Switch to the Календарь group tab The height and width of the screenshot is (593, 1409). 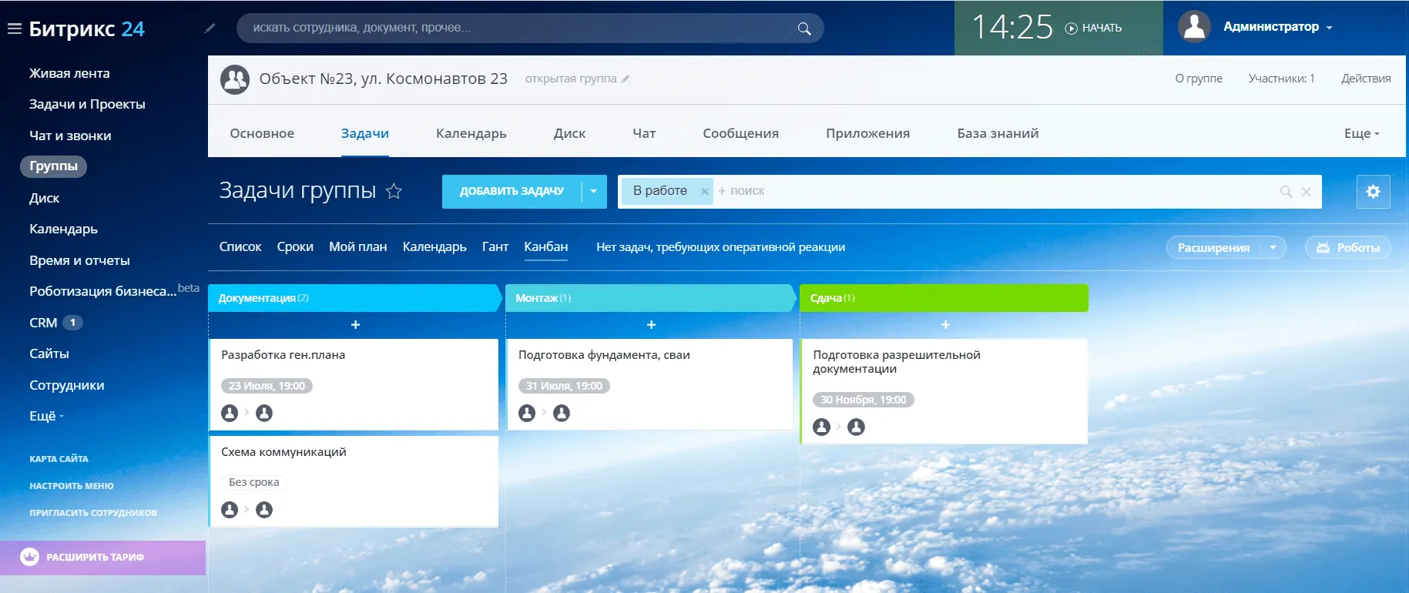471,134
